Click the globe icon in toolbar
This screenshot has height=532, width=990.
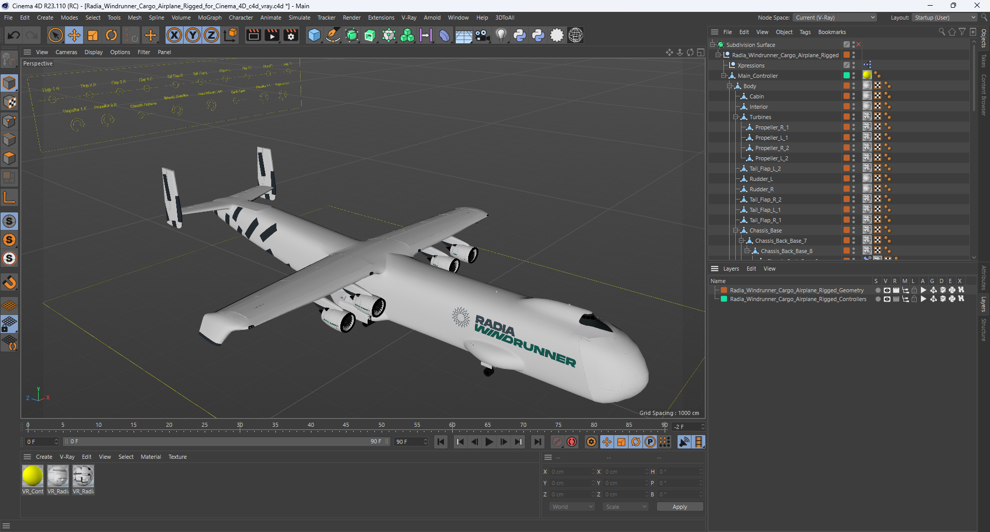[575, 35]
